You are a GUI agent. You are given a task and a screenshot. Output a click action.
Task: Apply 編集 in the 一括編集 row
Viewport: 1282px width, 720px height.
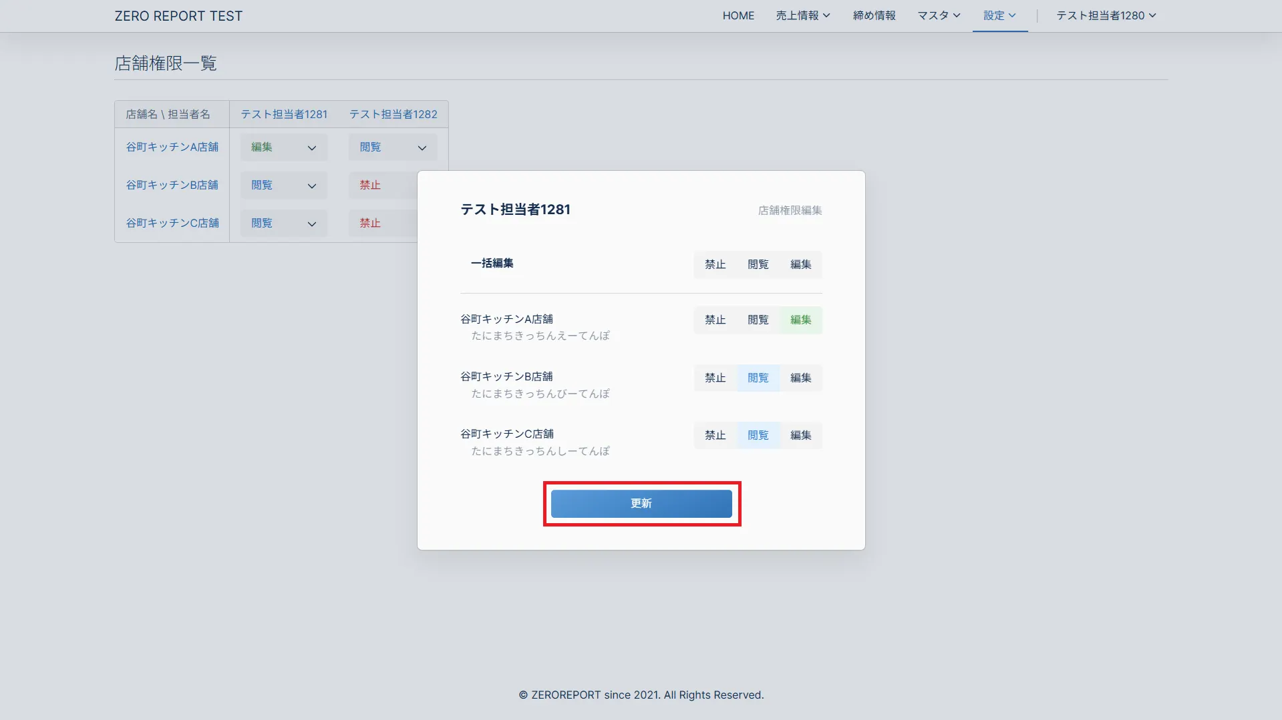[800, 264]
